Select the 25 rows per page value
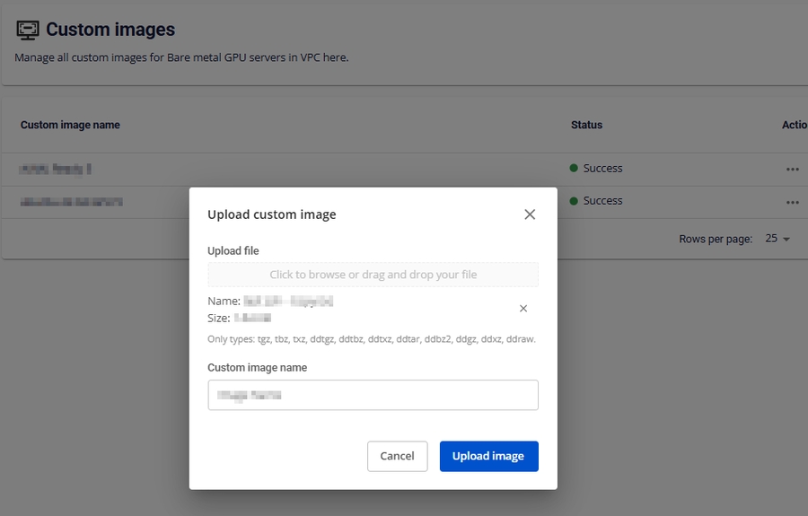Image resolution: width=808 pixels, height=516 pixels. pos(771,239)
